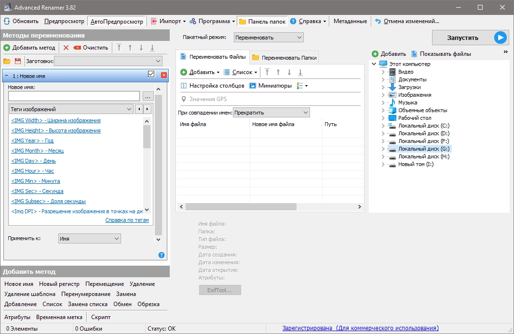The height and width of the screenshot is (334, 514).
Task: Add the Замена списка method
Action: click(x=88, y=304)
